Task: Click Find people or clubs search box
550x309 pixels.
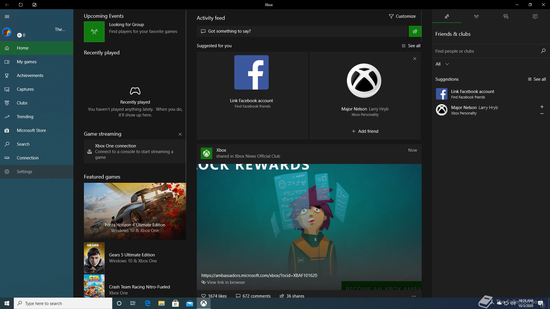Action: point(486,51)
